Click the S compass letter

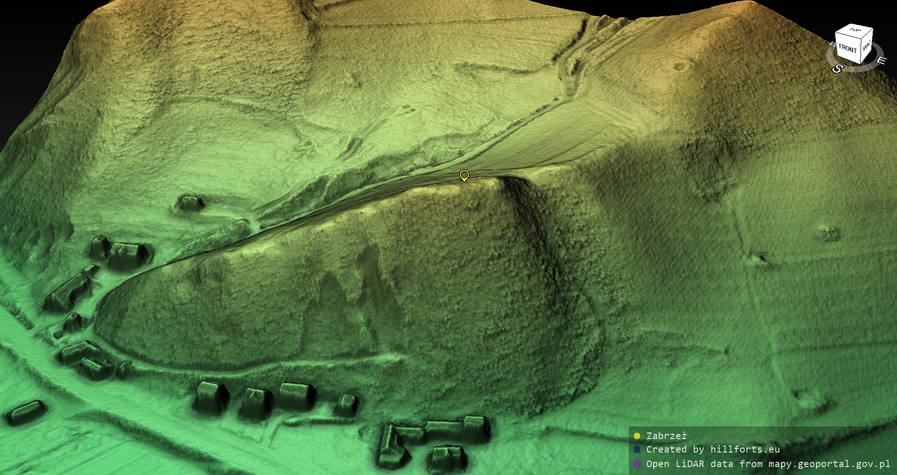pyautogui.click(x=837, y=69)
